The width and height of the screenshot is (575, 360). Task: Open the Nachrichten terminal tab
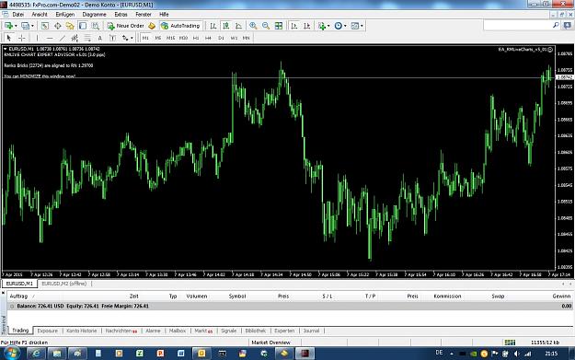(121, 331)
